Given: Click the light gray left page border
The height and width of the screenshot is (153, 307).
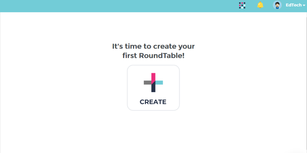Looking at the screenshot, I should pos(0,82).
